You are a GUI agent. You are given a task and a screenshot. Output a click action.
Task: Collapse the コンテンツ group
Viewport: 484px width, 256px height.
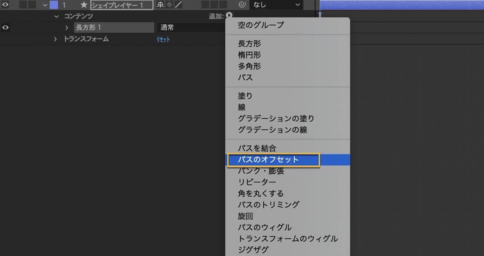(x=56, y=16)
